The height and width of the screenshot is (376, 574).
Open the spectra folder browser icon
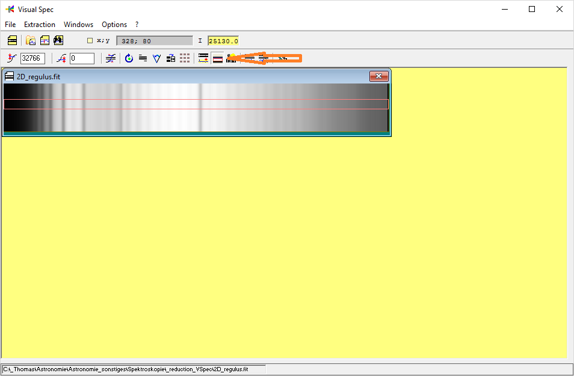[30, 40]
